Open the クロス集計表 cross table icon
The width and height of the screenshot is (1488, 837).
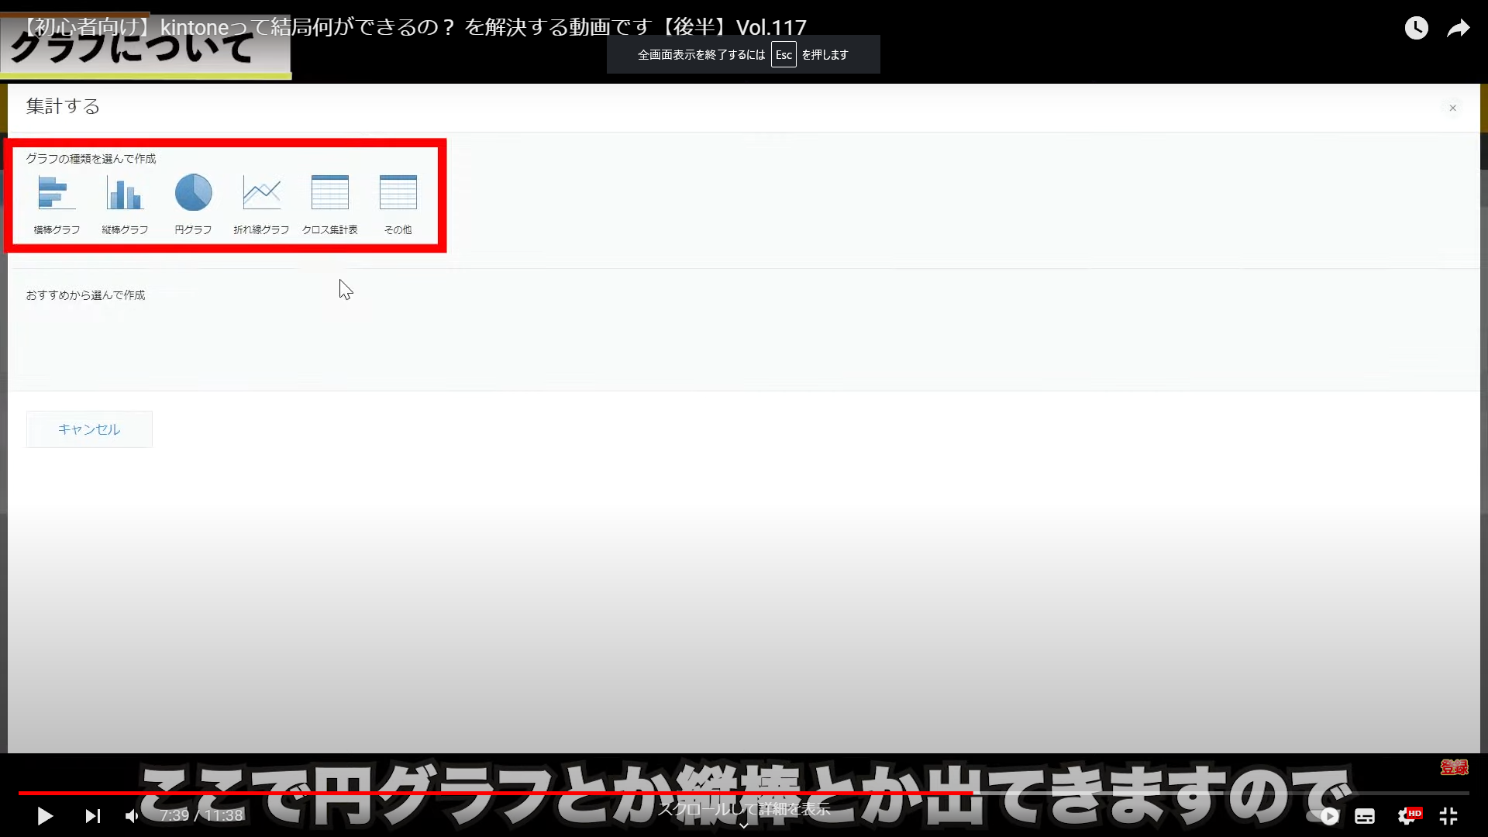pos(329,193)
